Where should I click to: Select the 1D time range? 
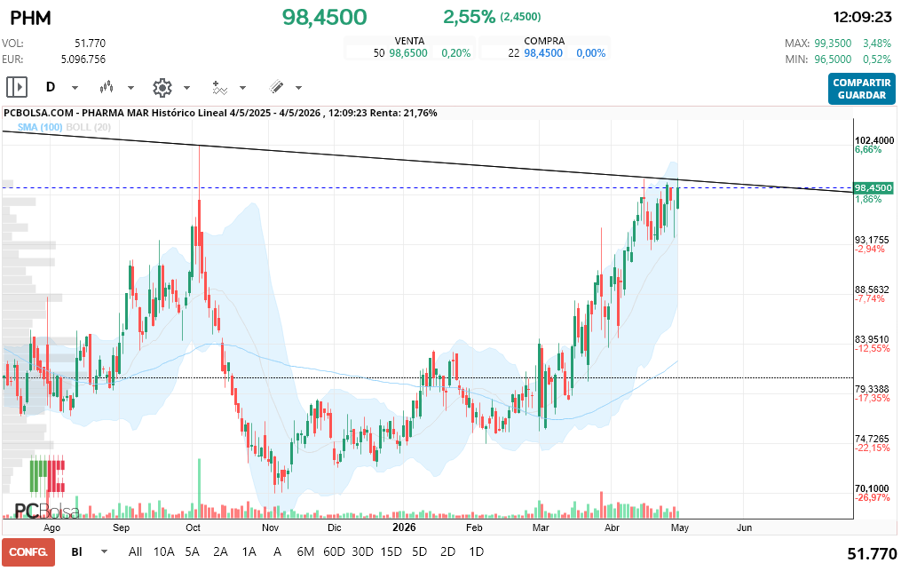476,551
